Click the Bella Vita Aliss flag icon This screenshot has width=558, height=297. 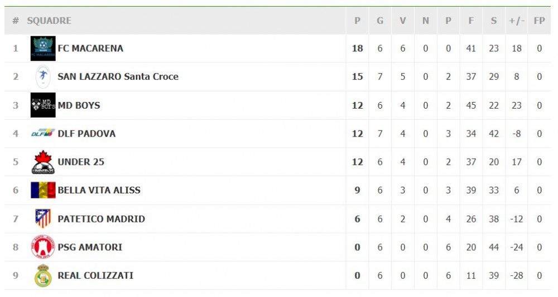43,190
